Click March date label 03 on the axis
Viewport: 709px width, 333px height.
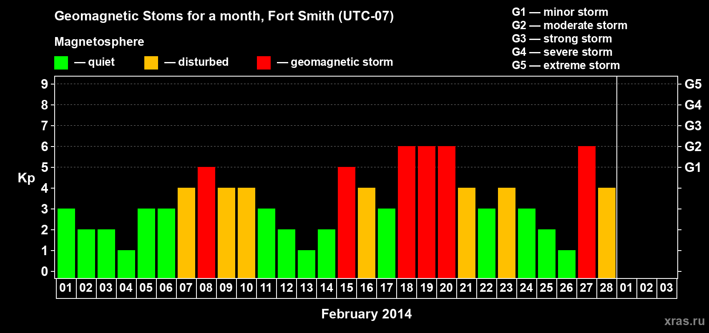[666, 288]
